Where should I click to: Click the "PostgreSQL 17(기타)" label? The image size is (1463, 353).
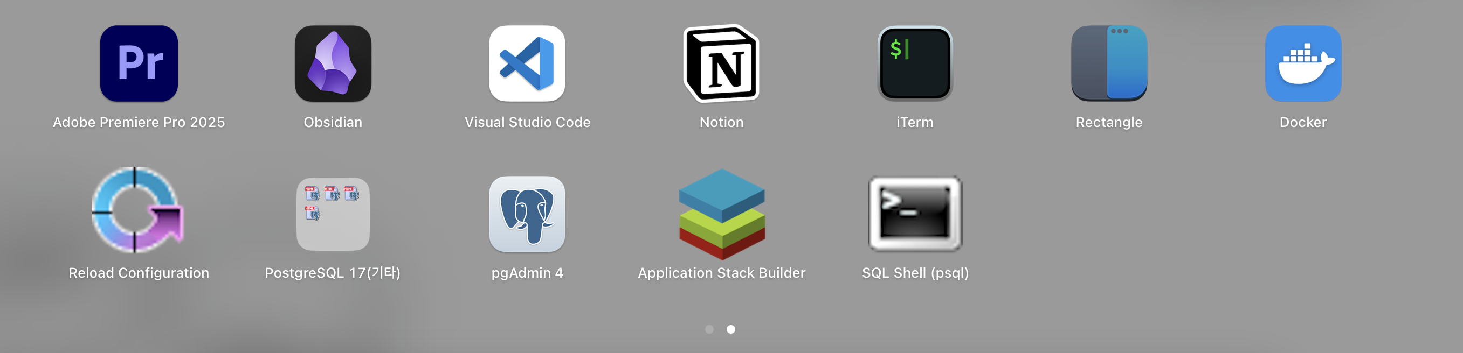pyautogui.click(x=333, y=273)
